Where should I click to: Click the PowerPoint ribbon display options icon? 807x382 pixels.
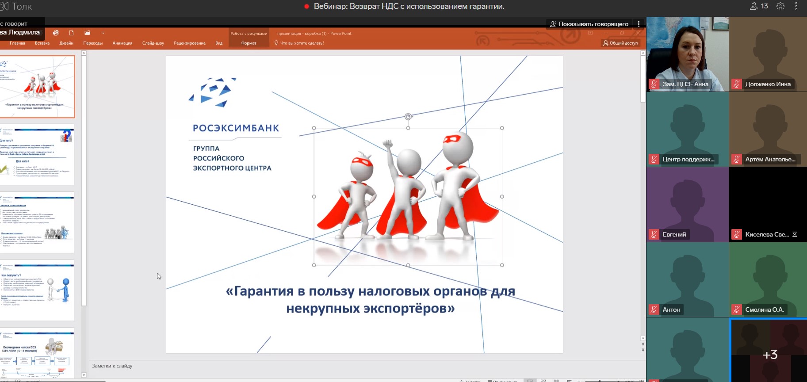tap(590, 33)
